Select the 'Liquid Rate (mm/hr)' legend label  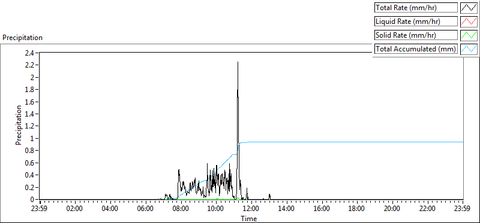pyautogui.click(x=416, y=22)
